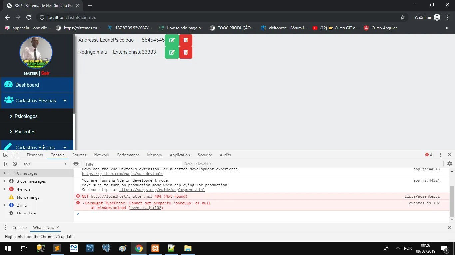This screenshot has width=455, height=255.
Task: Click green edit icon for Andressa Leone
Action: 172,40
